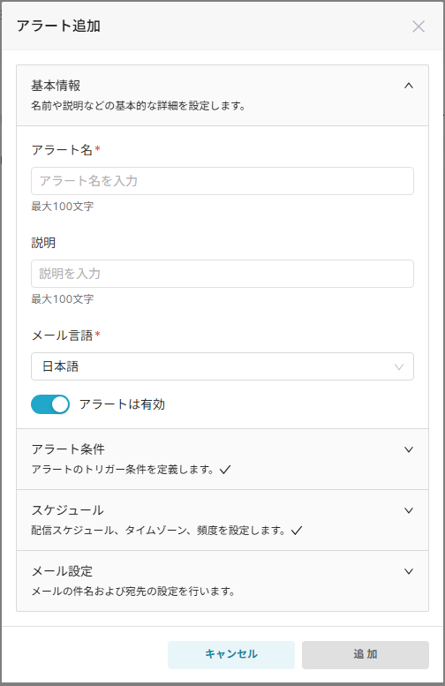The image size is (445, 686).
Task: Click the メールの件名および宛先 description text
Action: pyautogui.click(x=133, y=592)
